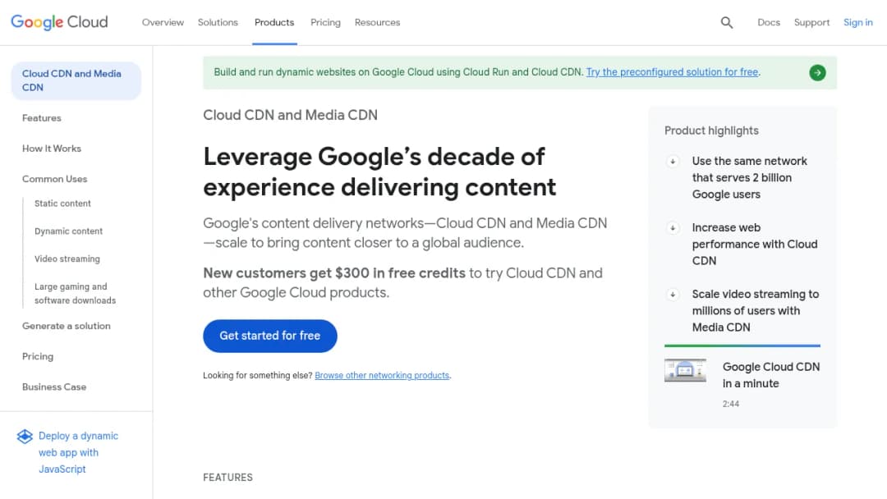
Task: Click Sign in
Action: [x=857, y=23]
